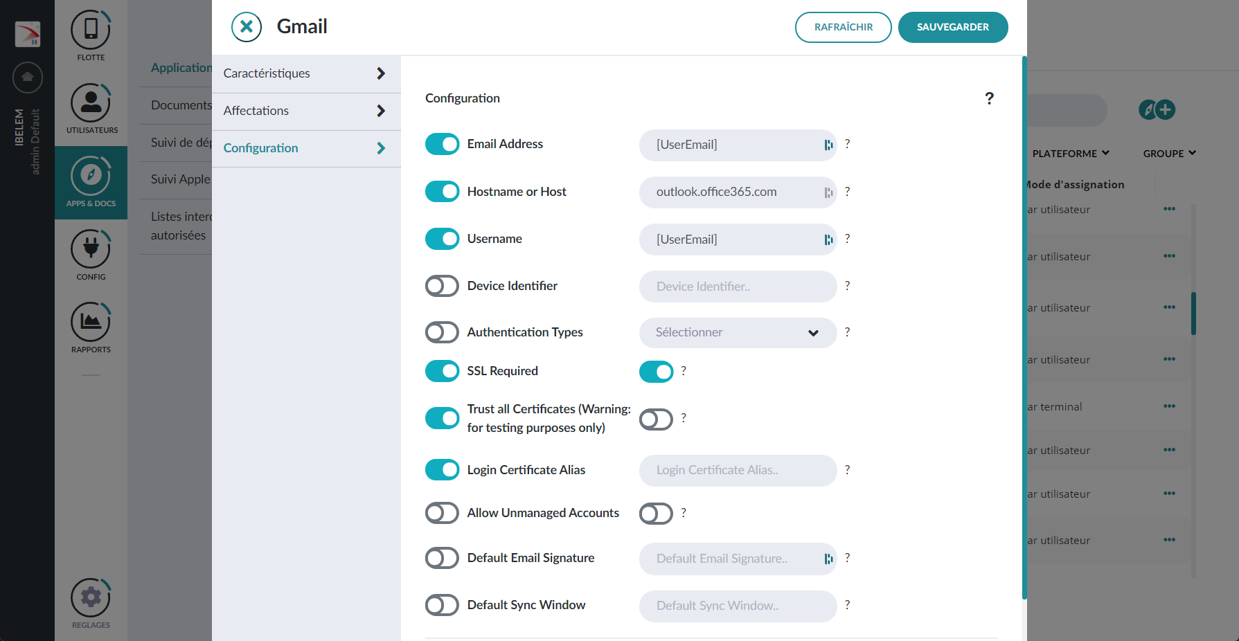Select the Configuration section
The height and width of the screenshot is (641, 1239).
tap(306, 149)
